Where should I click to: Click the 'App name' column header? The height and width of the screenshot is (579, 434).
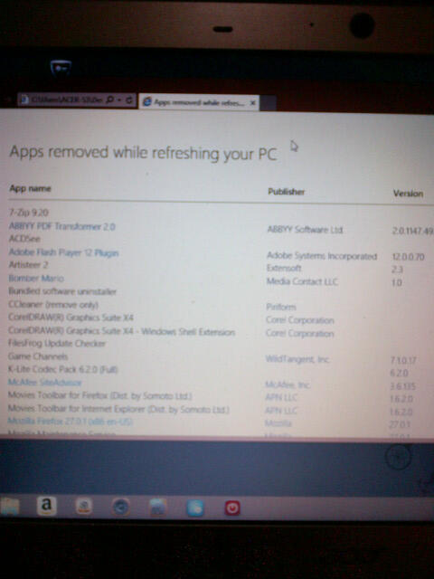point(30,188)
